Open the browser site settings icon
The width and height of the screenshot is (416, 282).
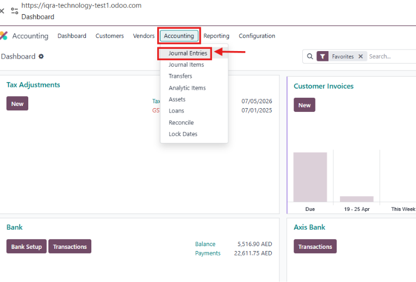pyautogui.click(x=15, y=11)
